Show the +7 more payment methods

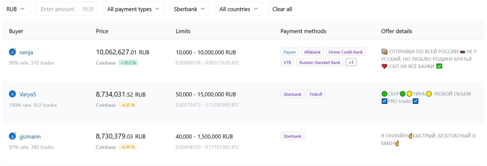click(351, 63)
